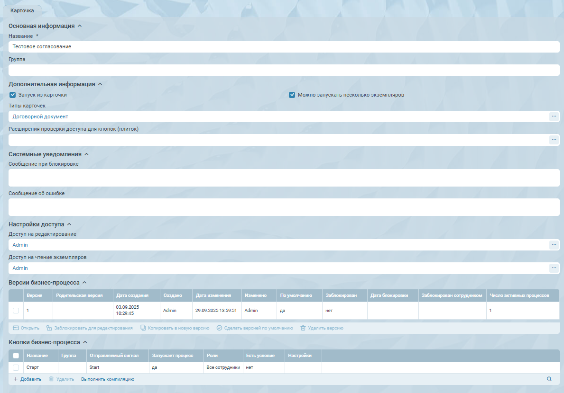Click the search magnifier icon in buttons table
This screenshot has height=393, width=564.
click(549, 379)
